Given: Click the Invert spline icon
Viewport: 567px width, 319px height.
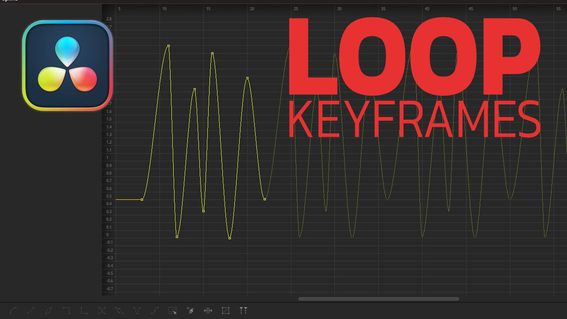Looking at the screenshot, I should coord(49,311).
